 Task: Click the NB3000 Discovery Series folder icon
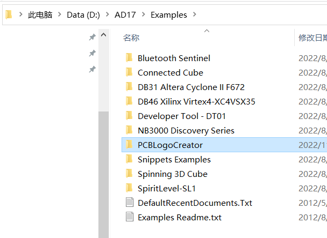point(129,130)
